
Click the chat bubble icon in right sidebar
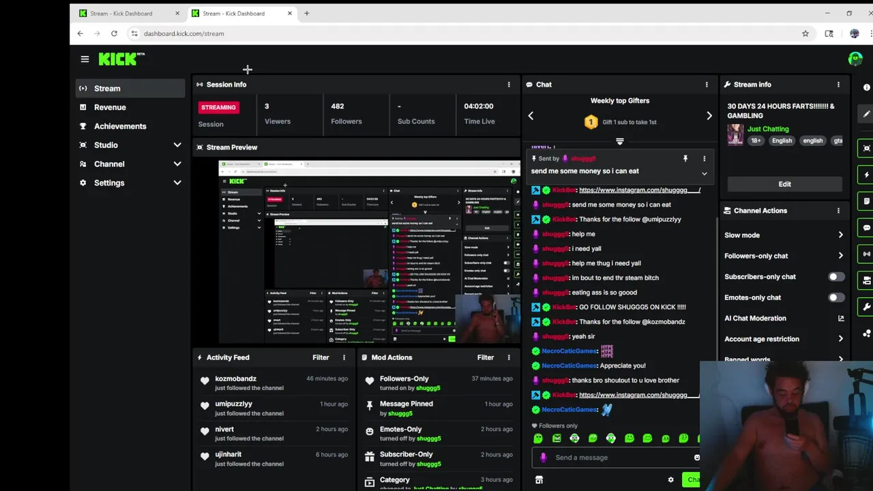[x=867, y=228]
